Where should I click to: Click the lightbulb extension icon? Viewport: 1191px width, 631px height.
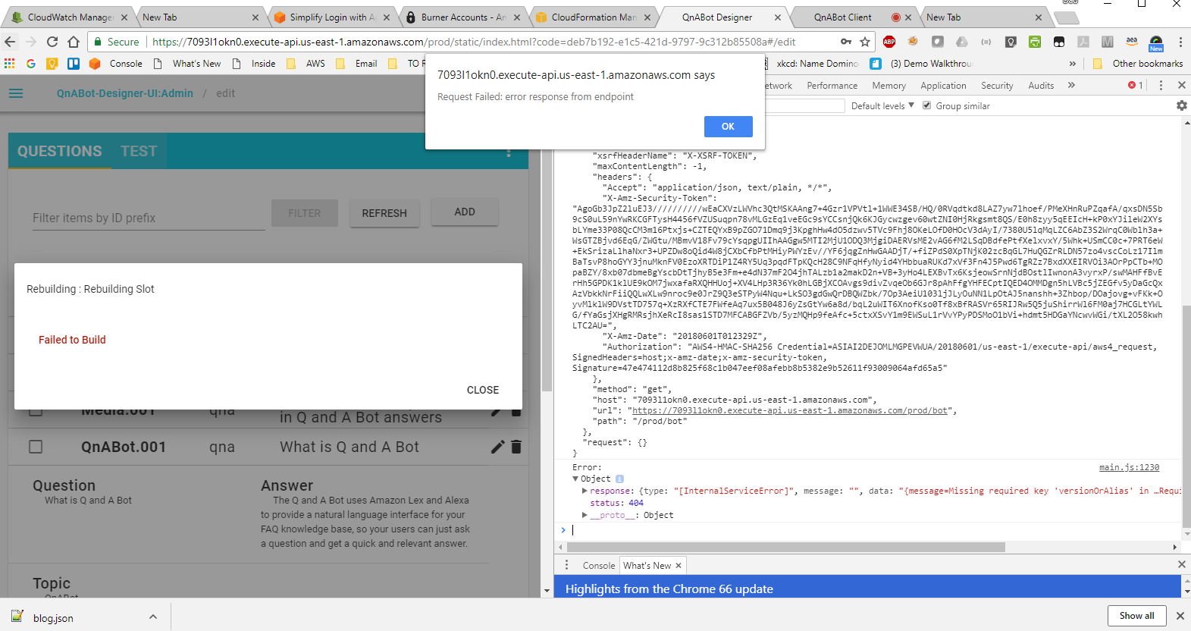coord(1011,42)
